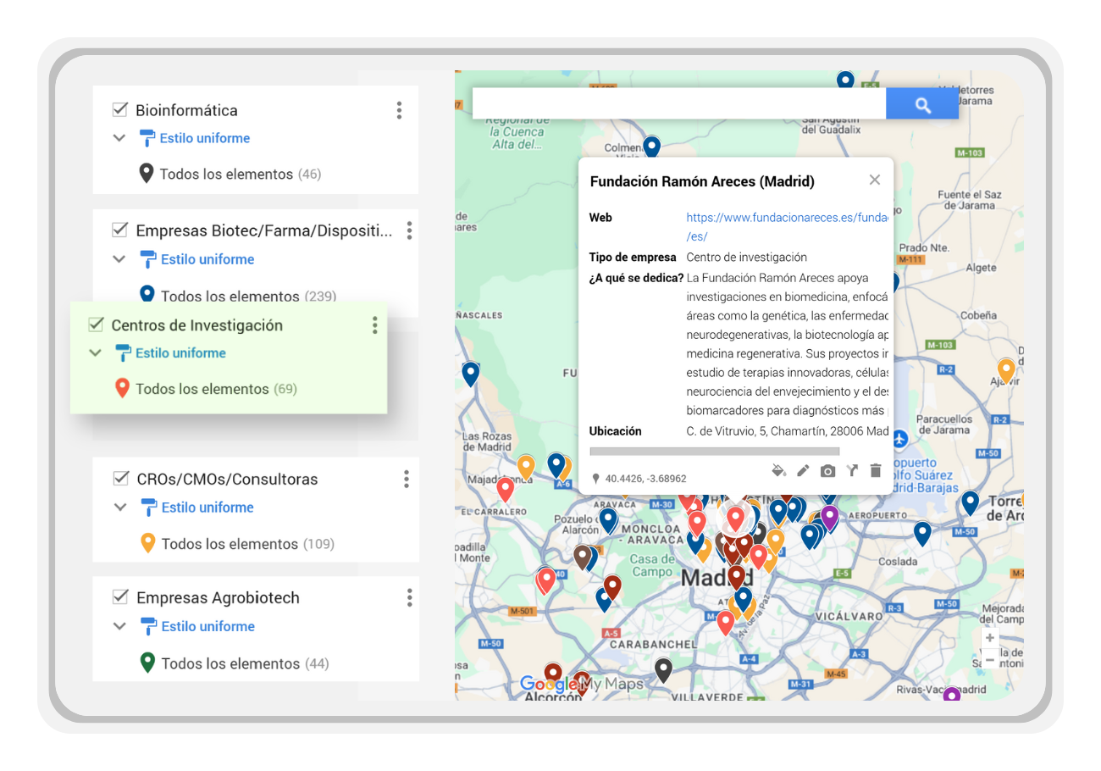
Task: Click the pencil edit icon in info card
Action: point(803,470)
